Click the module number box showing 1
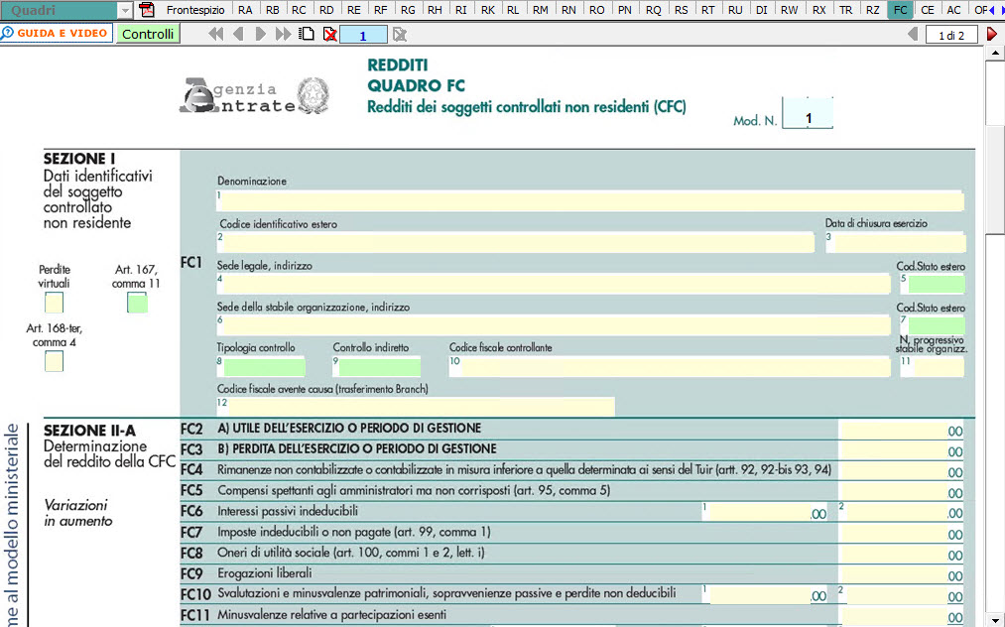The height and width of the screenshot is (627, 1005). [x=363, y=36]
